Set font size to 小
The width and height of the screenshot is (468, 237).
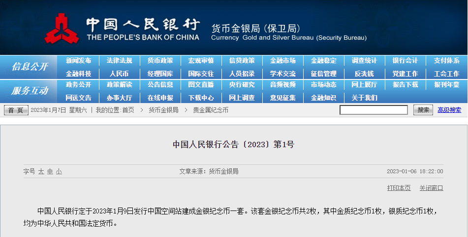(59, 172)
